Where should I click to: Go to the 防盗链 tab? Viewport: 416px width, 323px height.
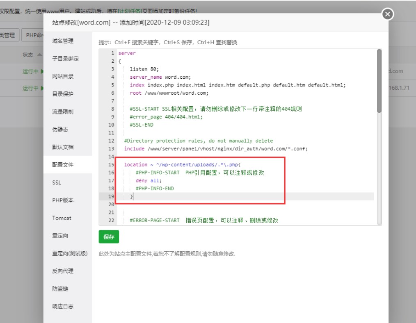pyautogui.click(x=60, y=289)
